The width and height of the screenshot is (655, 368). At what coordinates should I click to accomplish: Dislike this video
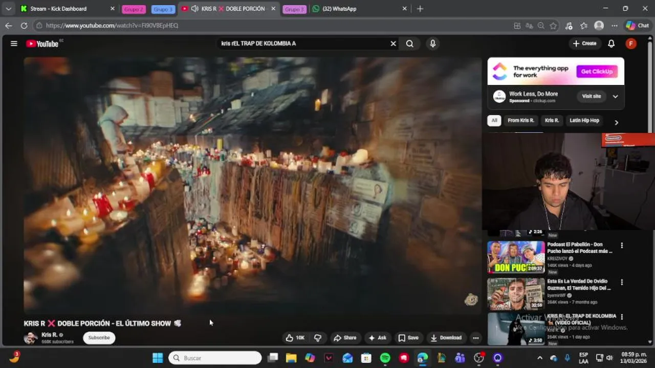[318, 338]
